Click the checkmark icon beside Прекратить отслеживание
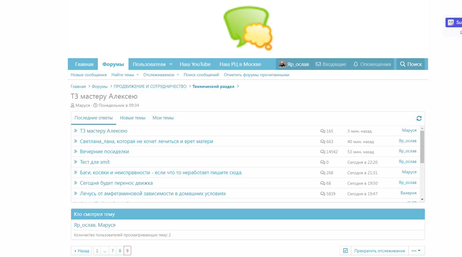The width and height of the screenshot is (462, 257). (x=346, y=251)
